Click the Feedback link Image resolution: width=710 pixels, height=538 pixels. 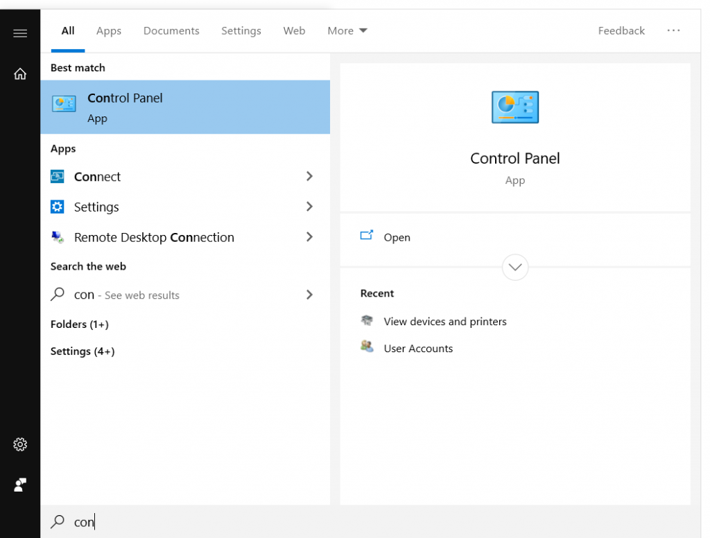click(x=621, y=31)
